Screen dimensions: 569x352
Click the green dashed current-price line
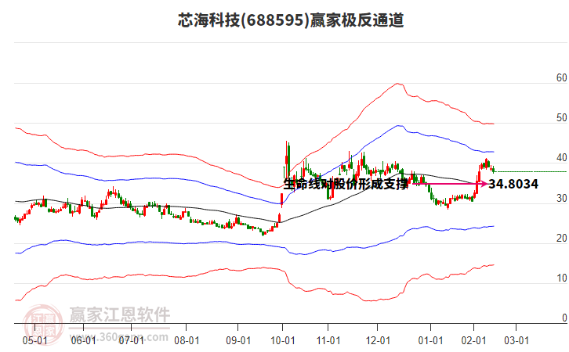point(531,171)
